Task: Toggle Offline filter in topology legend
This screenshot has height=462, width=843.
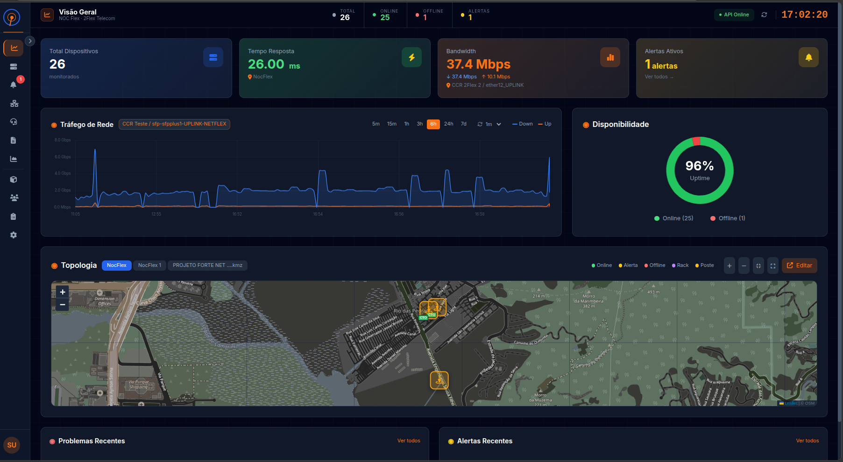Action: 655,266
